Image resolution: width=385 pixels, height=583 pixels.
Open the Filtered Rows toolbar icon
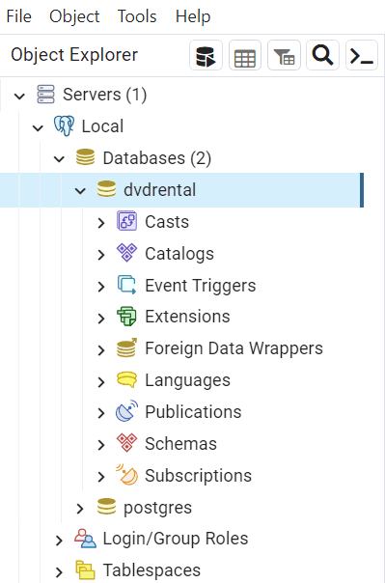click(x=284, y=55)
